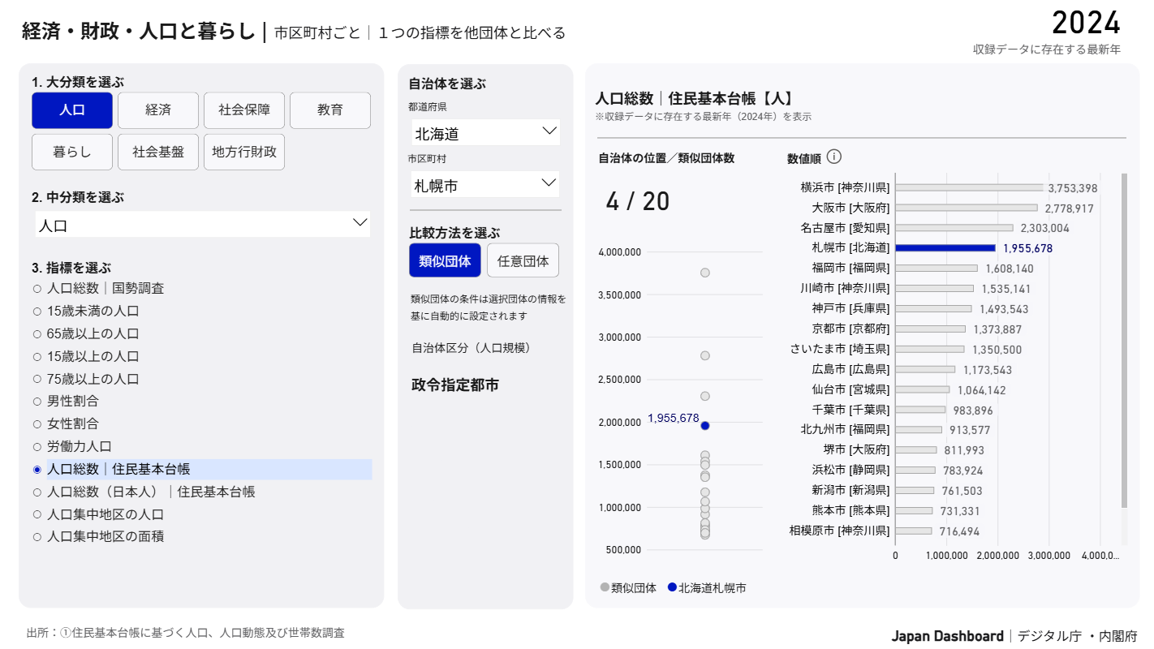Click the 暮らし category button
This screenshot has width=1154, height=649.
tap(71, 151)
